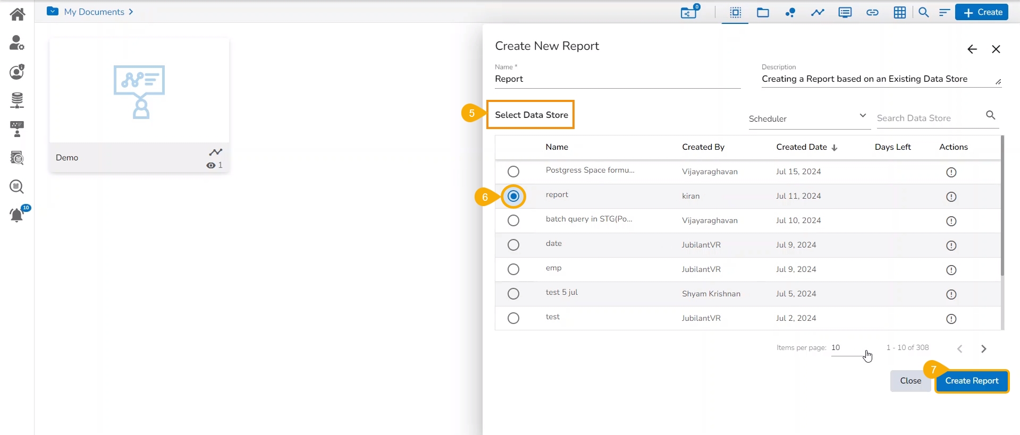Select the Postgress Space formu radio button
This screenshot has height=435, width=1020.
(x=513, y=172)
